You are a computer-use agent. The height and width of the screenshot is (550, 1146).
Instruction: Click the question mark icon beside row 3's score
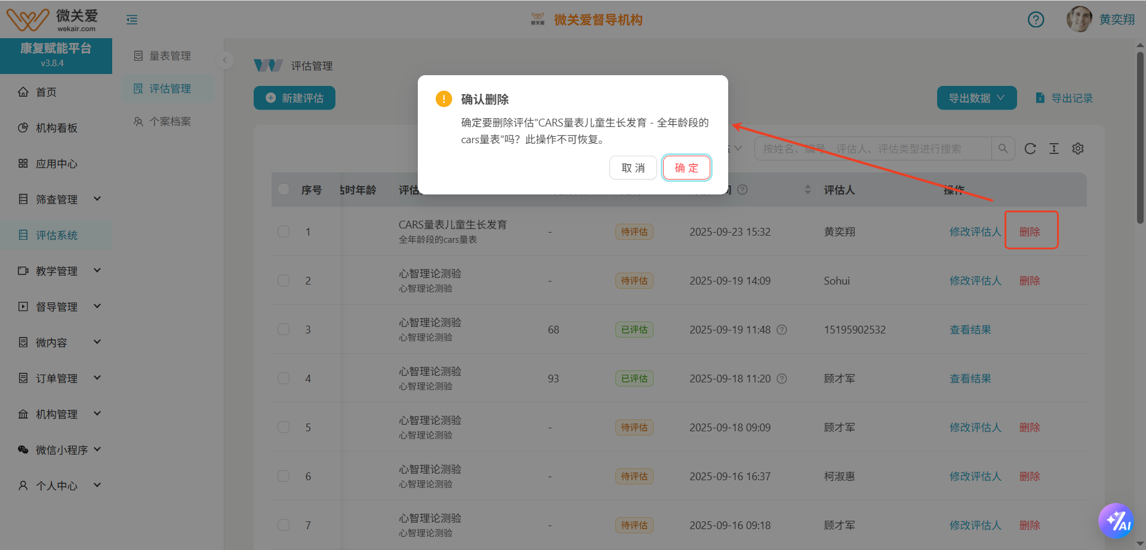click(782, 329)
